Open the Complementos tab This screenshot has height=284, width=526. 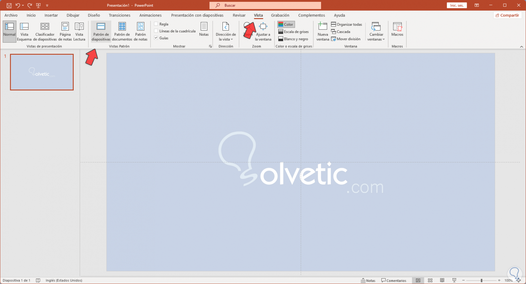coord(312,15)
